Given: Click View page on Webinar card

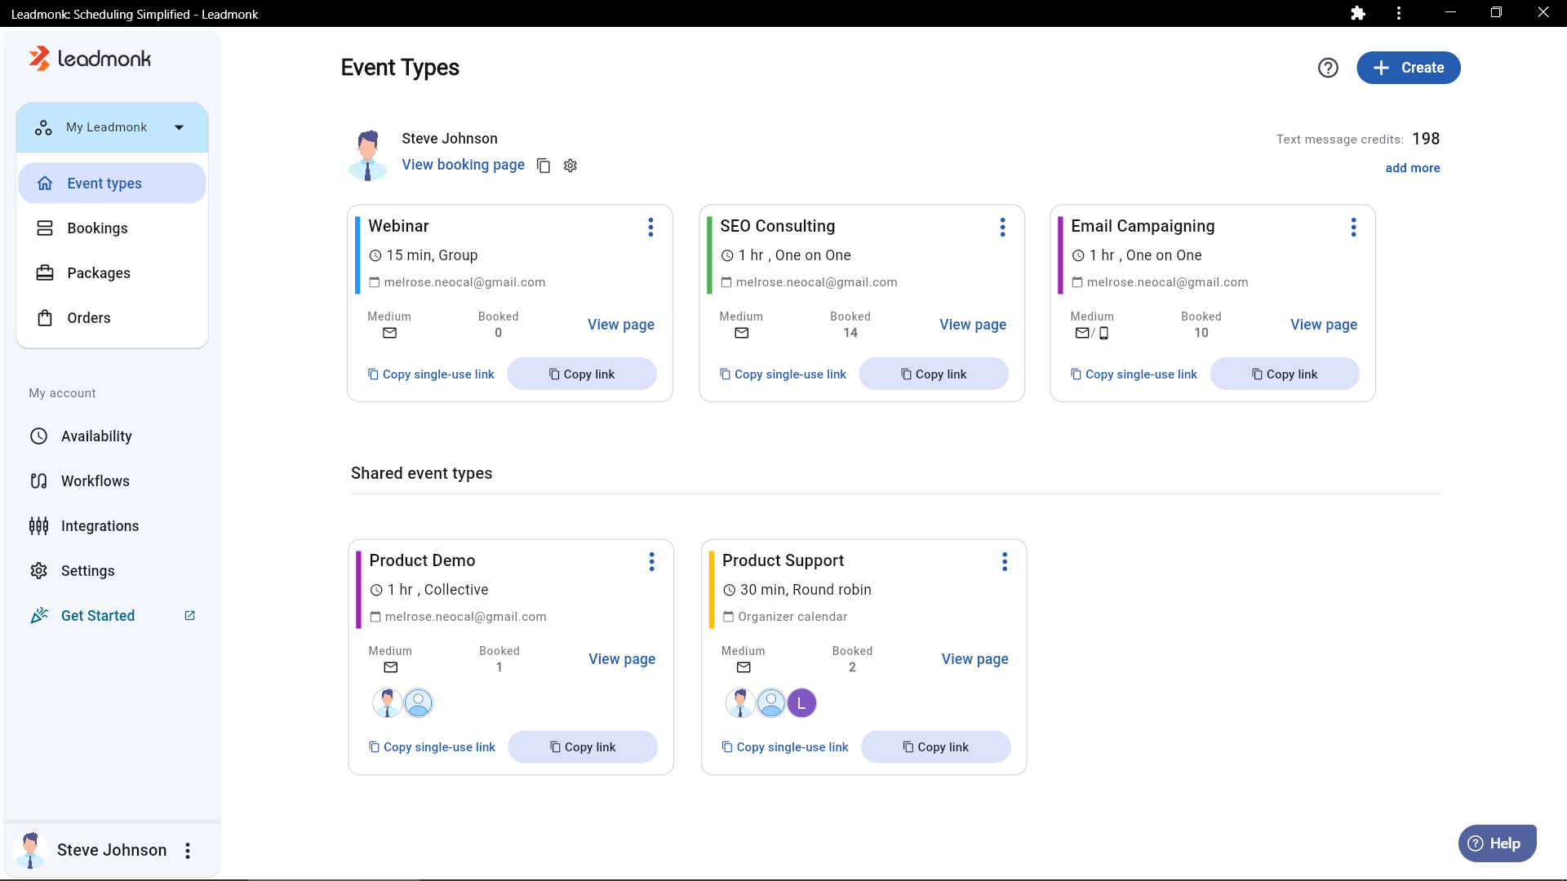Looking at the screenshot, I should [x=620, y=325].
